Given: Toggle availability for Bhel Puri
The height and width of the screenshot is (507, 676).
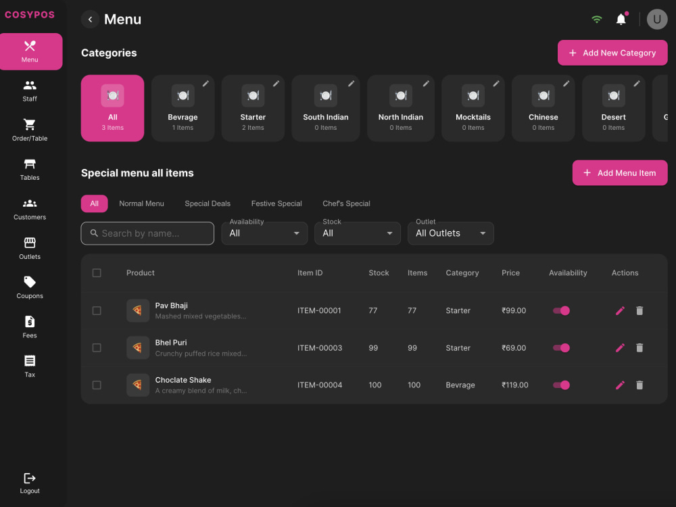Looking at the screenshot, I should [x=561, y=347].
